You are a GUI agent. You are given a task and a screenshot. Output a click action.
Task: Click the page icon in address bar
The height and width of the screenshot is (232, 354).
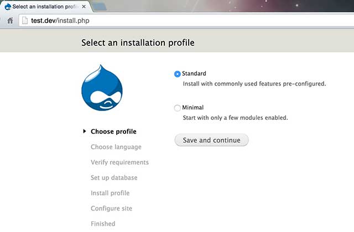24,21
